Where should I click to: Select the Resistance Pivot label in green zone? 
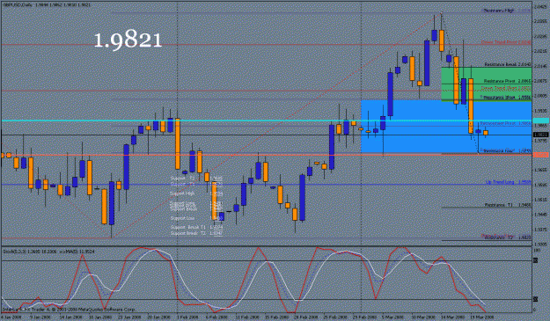point(508,81)
